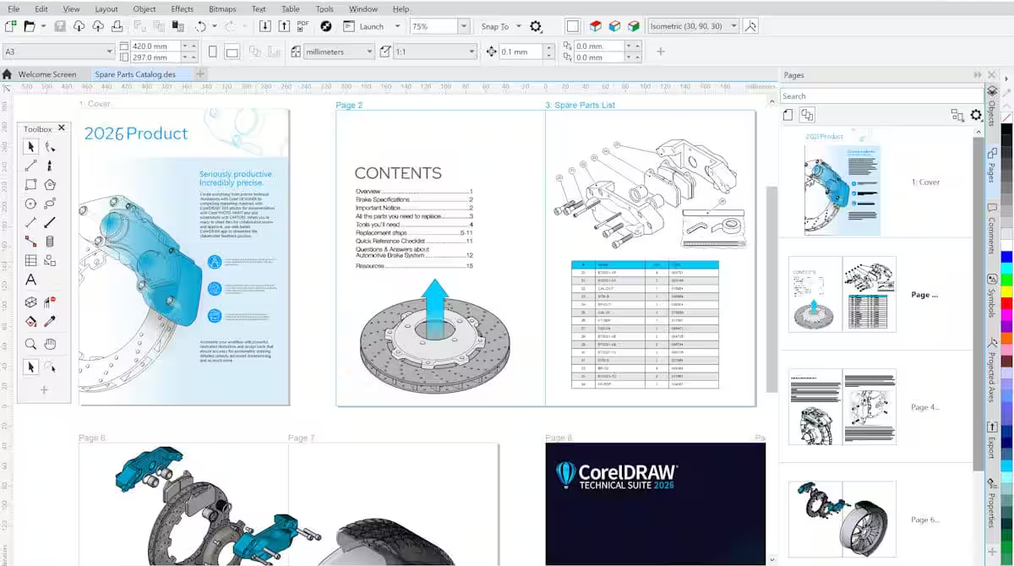The height and width of the screenshot is (566, 1014).
Task: Click the add page icon in Pages panel
Action: point(788,115)
